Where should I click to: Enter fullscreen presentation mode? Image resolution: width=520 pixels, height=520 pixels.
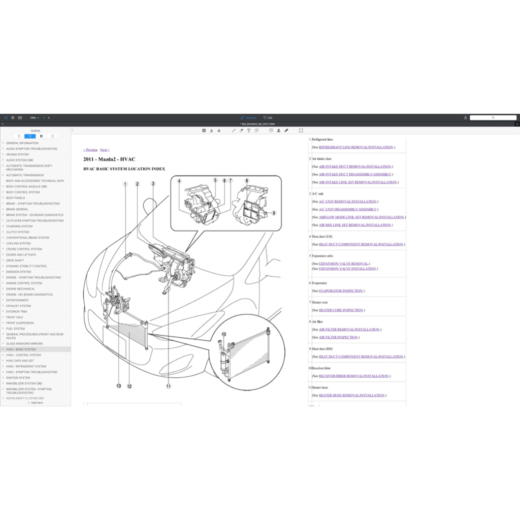coord(300,131)
